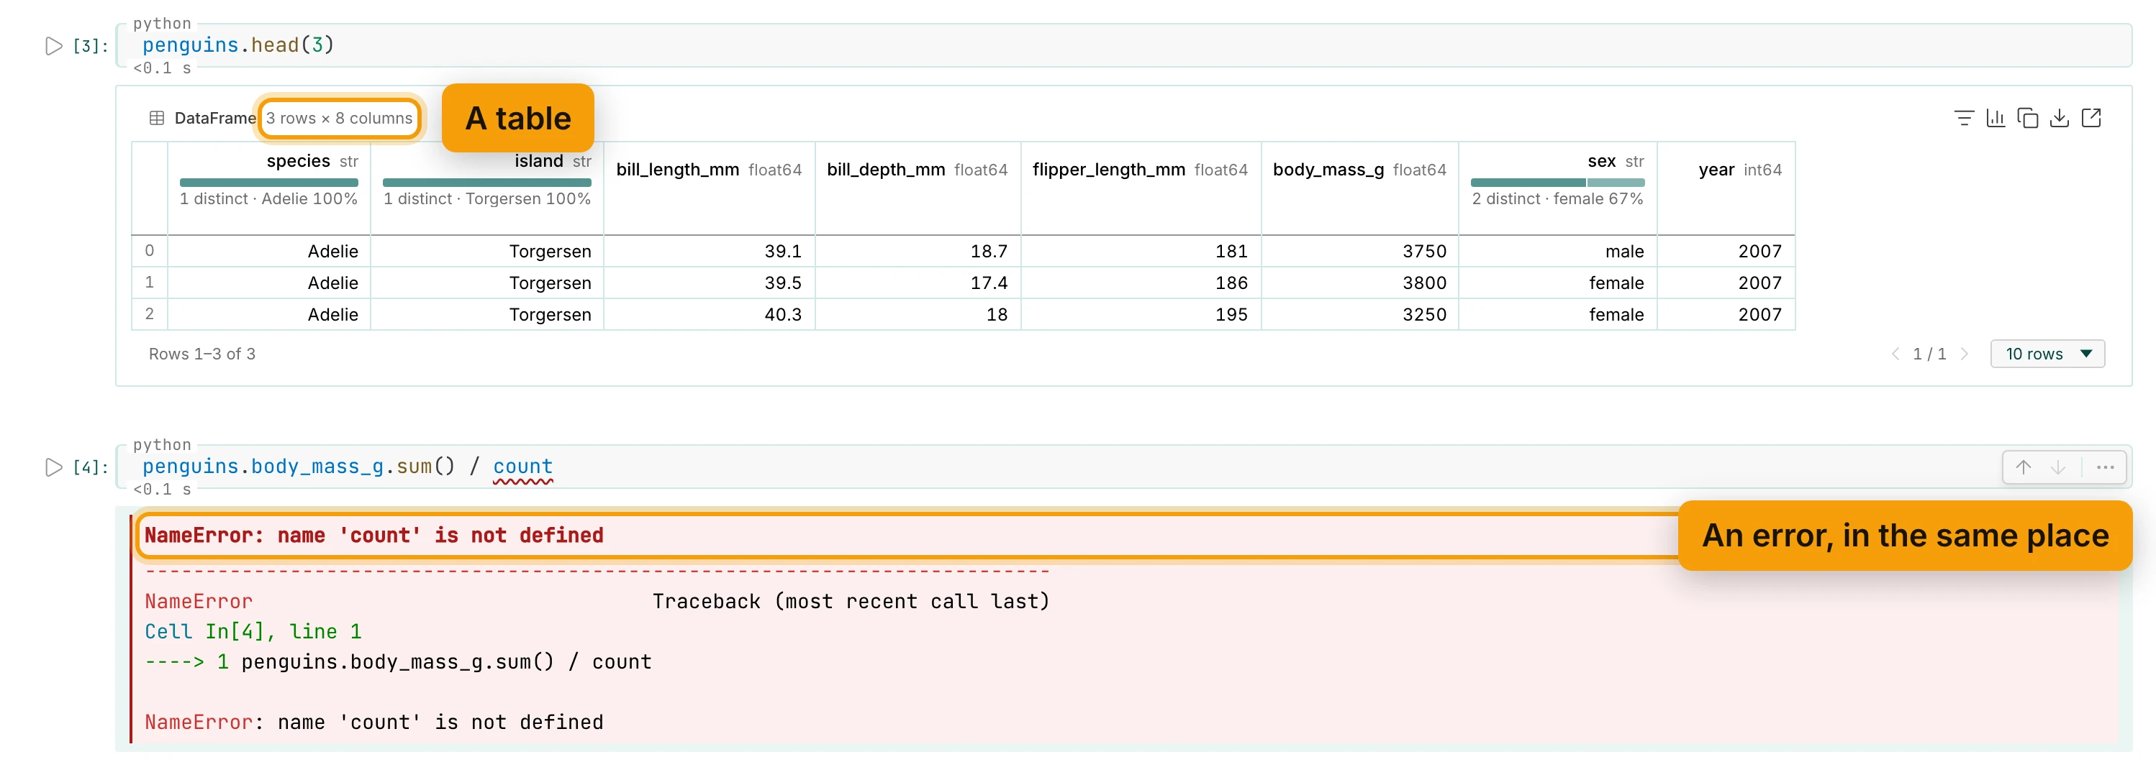
Task: Click the 'Rows 1–3 of 3' status text
Action: pos(201,354)
